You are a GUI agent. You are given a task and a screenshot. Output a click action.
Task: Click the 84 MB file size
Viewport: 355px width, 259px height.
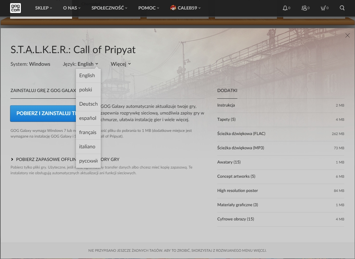[339, 191]
